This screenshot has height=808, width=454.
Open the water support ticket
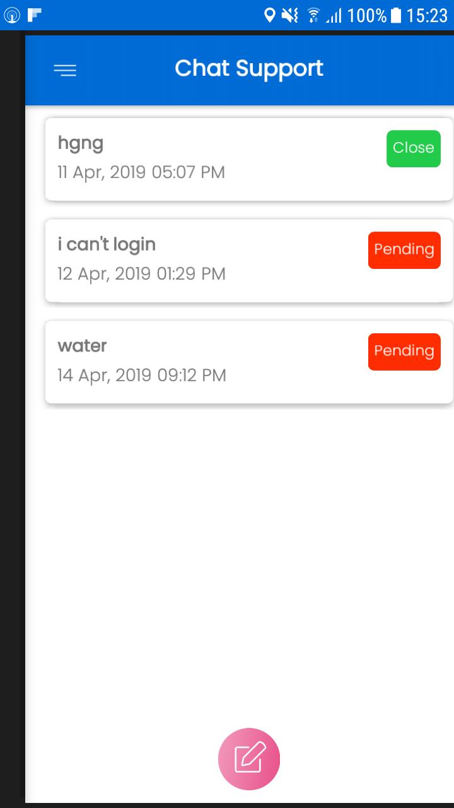coord(249,362)
